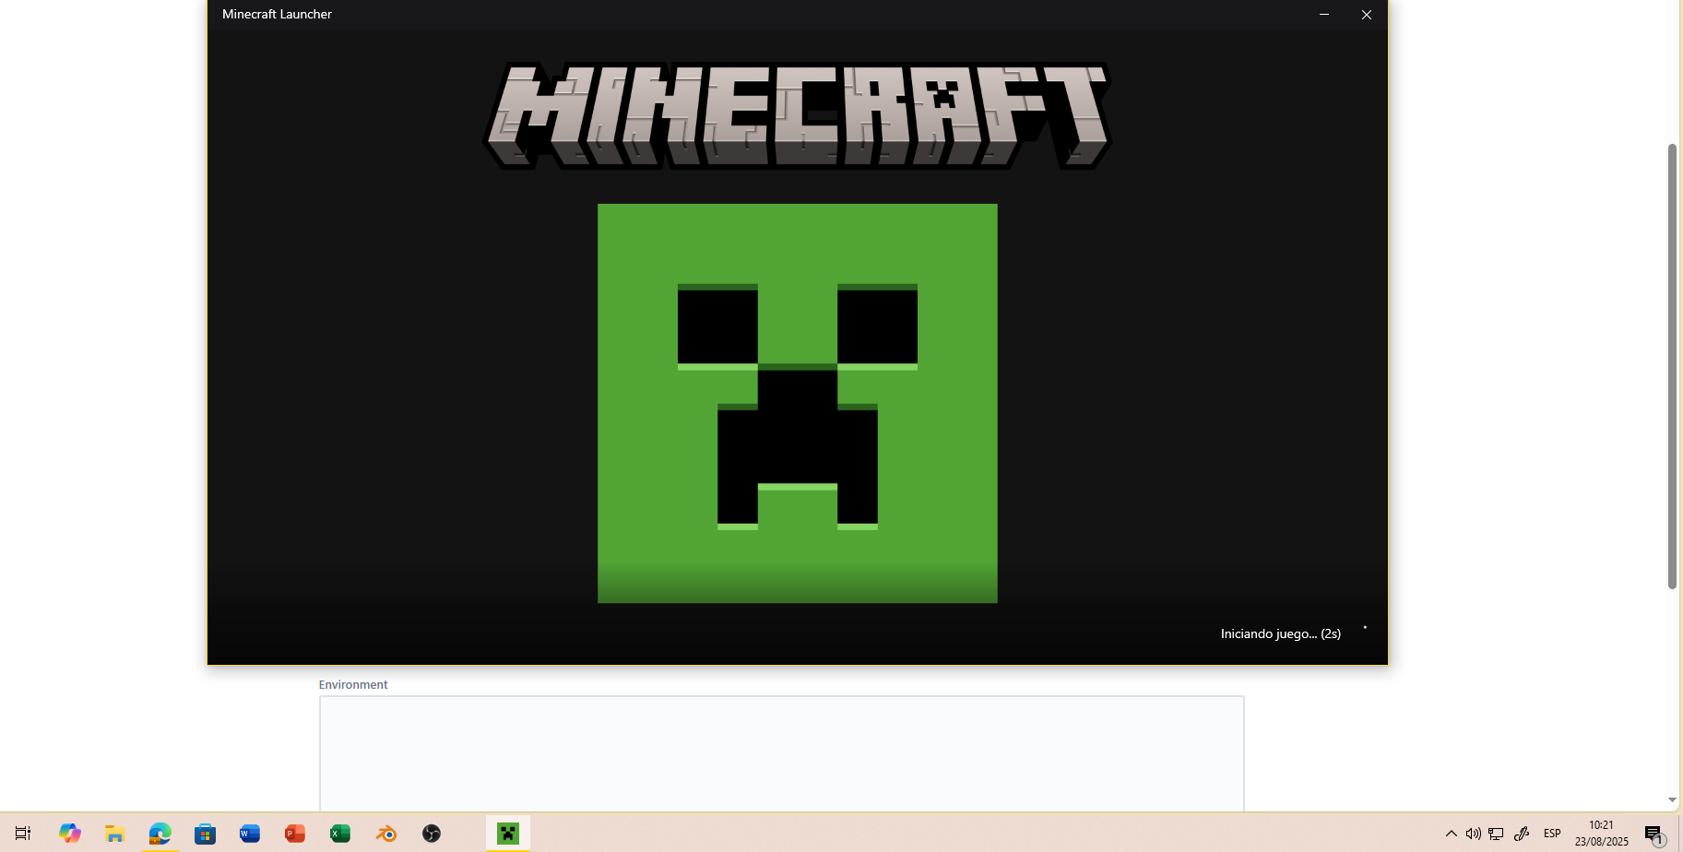Image resolution: width=1683 pixels, height=852 pixels.
Task: Open the Windows Ink pen icon
Action: coord(1522,834)
